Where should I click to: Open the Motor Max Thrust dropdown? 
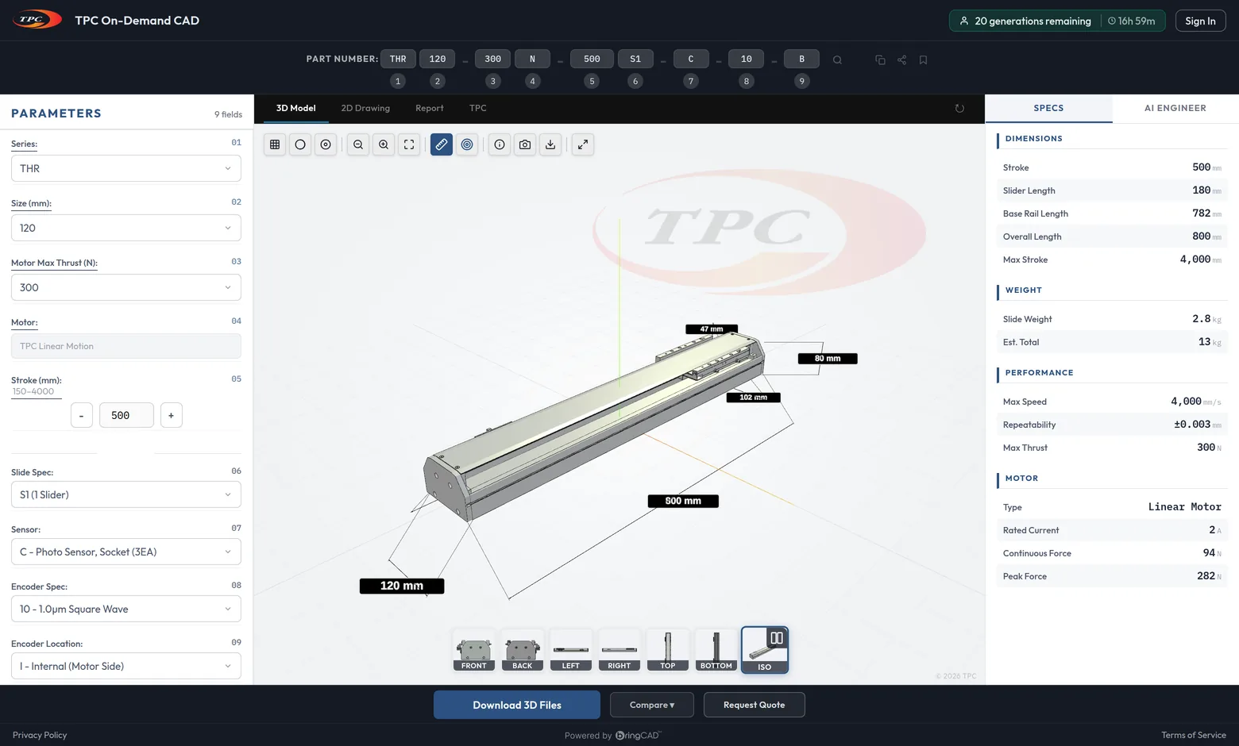(126, 287)
